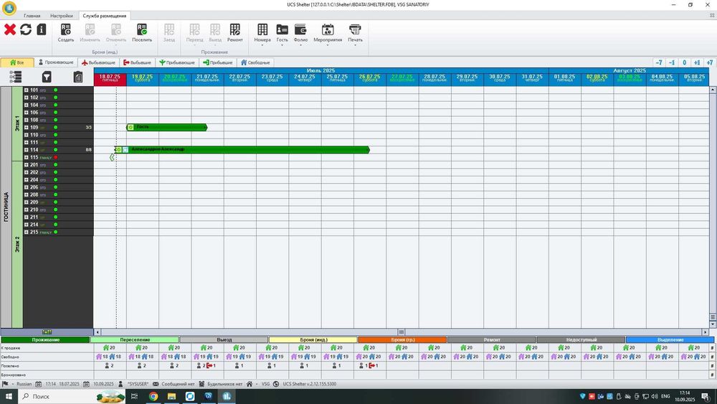The height and width of the screenshot is (404, 717).
Task: Switch to the Главная ribbon tab
Action: [x=32, y=16]
